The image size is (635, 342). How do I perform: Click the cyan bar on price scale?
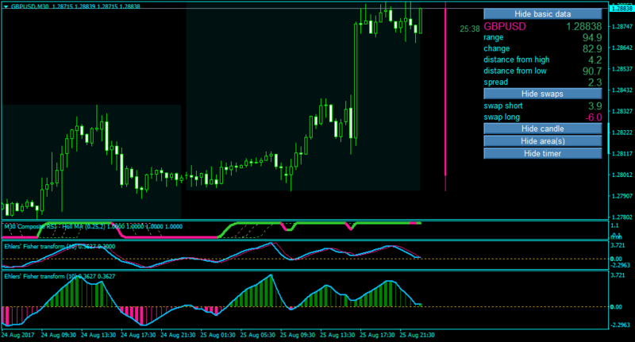(609, 138)
